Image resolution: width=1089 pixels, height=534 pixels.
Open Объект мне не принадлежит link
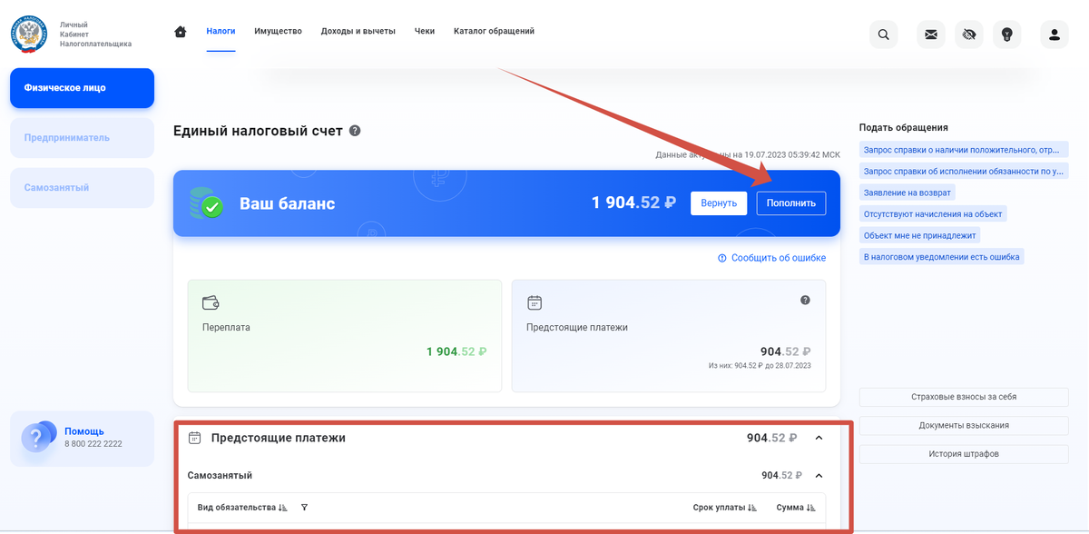920,235
